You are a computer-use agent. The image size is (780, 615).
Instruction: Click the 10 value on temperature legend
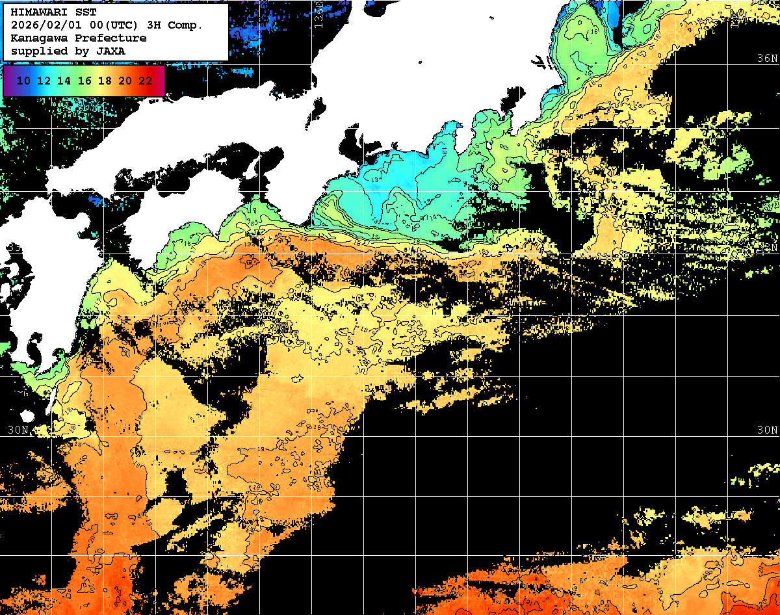(23, 81)
